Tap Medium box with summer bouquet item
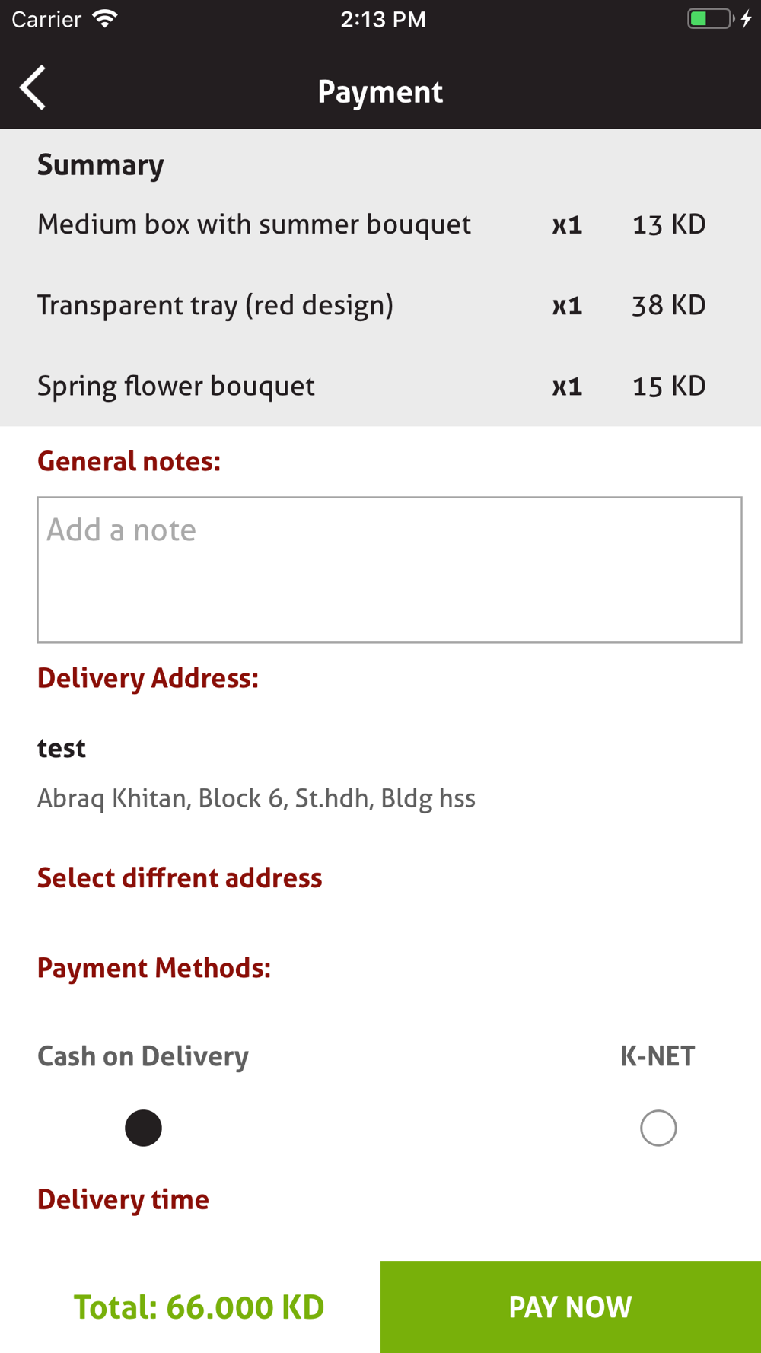The width and height of the screenshot is (761, 1353). click(x=254, y=224)
